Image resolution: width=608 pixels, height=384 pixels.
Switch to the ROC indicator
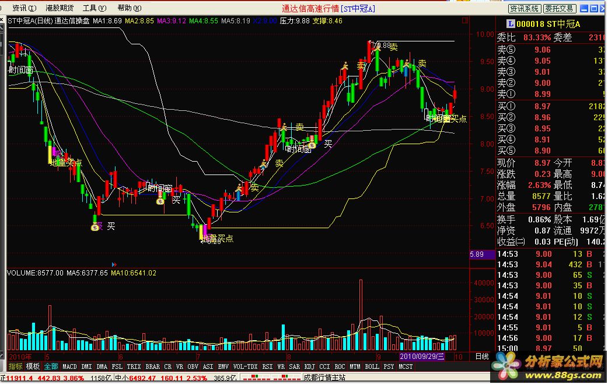[340, 366]
